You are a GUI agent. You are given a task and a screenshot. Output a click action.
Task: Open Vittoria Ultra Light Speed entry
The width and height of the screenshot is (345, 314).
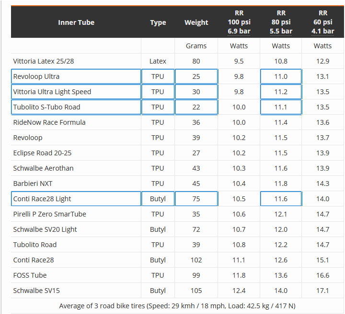pos(52,92)
